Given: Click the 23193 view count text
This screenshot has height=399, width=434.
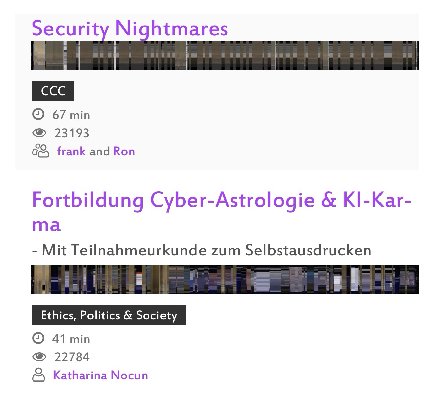Looking at the screenshot, I should 72,133.
